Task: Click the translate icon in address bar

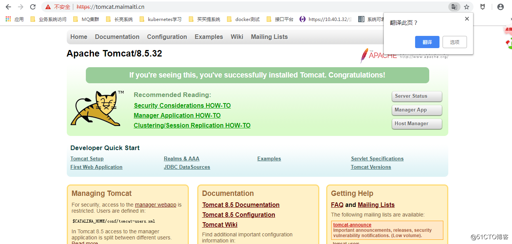Action: (x=454, y=7)
